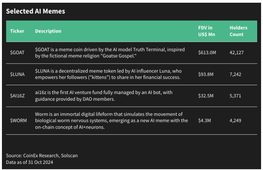The width and height of the screenshot is (263, 170).
Task: Select the $4.3M FDV value
Action: coord(205,120)
